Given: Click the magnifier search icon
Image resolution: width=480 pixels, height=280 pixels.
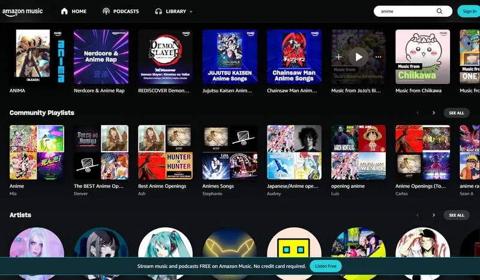Looking at the screenshot, I should coord(439,11).
